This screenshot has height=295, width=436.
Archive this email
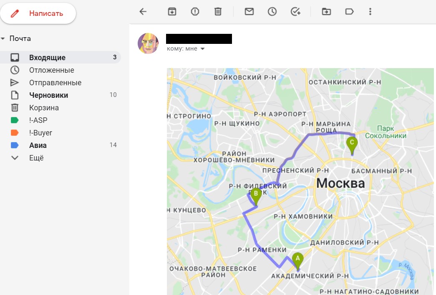pyautogui.click(x=172, y=12)
